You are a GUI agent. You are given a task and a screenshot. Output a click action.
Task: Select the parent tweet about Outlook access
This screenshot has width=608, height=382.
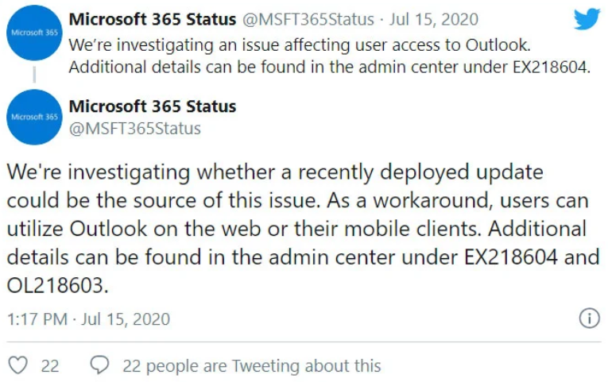(x=330, y=56)
